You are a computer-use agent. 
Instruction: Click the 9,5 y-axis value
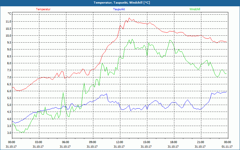(9, 42)
